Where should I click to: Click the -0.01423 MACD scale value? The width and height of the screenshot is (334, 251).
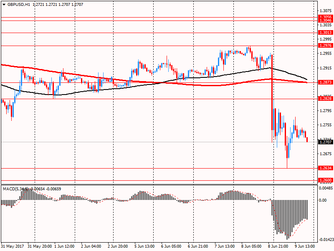pyautogui.click(x=326, y=240)
